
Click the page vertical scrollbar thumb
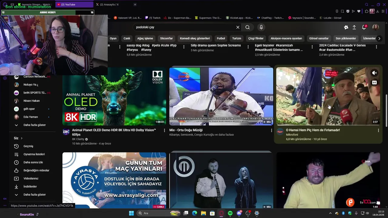(x=386, y=111)
